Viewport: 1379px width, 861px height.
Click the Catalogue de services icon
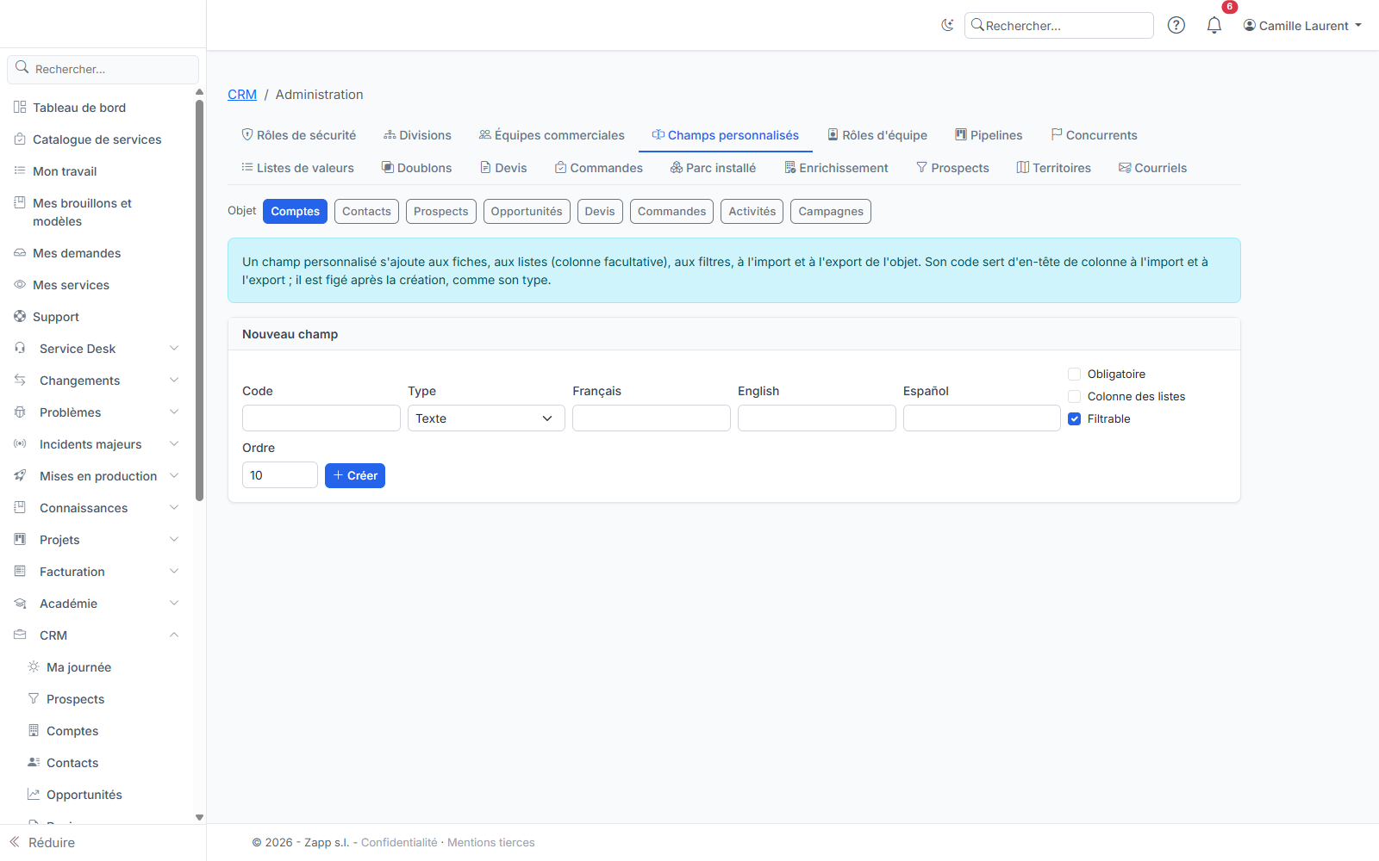(20, 139)
